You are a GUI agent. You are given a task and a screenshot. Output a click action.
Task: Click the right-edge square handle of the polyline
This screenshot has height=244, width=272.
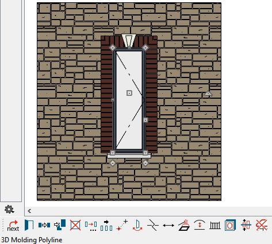click(x=145, y=120)
